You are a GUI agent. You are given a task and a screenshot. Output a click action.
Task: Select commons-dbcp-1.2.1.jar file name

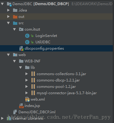[58, 80]
